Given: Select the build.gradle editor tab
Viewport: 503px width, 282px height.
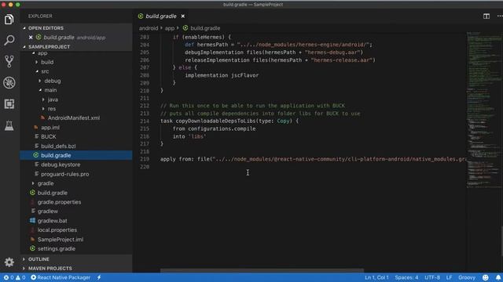Looking at the screenshot, I should [x=161, y=16].
